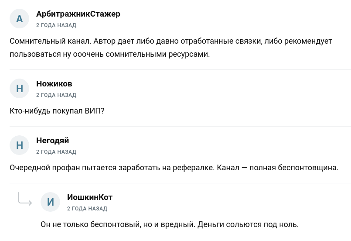The height and width of the screenshot is (241, 351).
Task: Open the АрбитражникСтажер username
Action: click(x=78, y=14)
